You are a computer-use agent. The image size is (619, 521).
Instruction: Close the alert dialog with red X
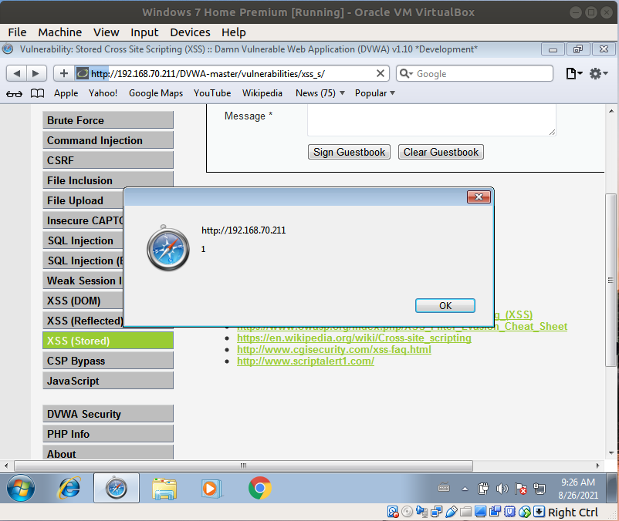coord(479,197)
